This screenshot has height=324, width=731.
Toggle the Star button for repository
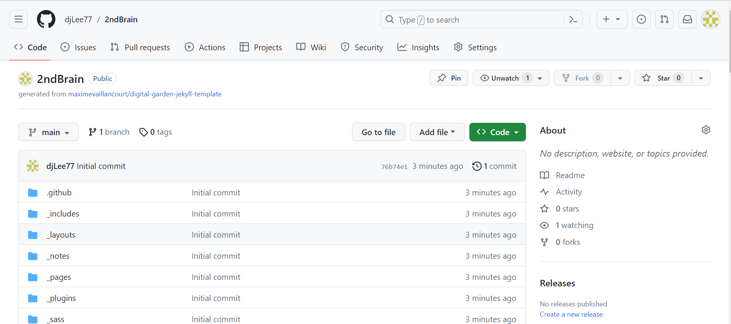click(663, 78)
